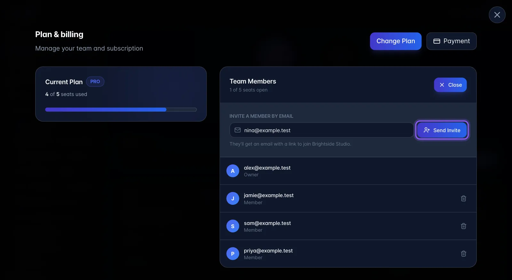
Task: Select jamie@example.test email text
Action: [x=269, y=195]
